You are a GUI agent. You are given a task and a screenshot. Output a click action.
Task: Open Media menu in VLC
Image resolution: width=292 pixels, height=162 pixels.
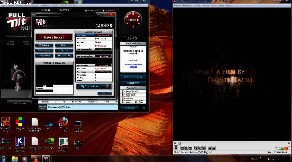pos(177,5)
